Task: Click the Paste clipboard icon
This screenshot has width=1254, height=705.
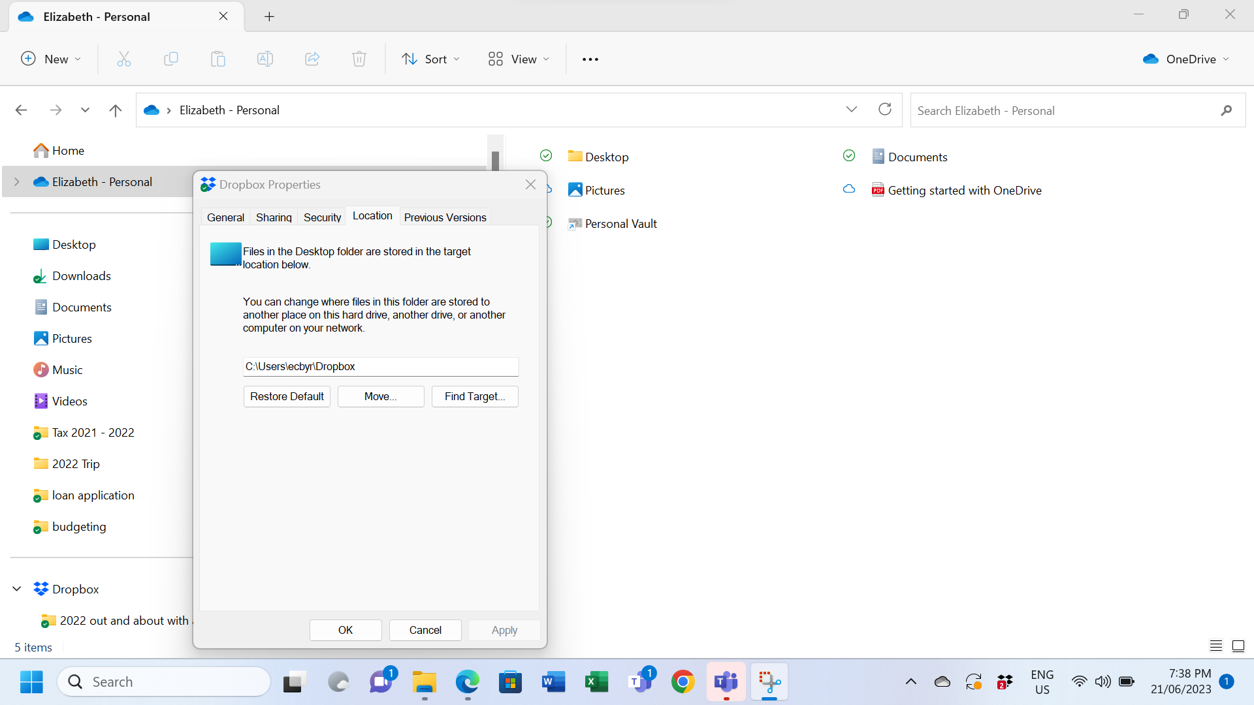Action: 218,59
